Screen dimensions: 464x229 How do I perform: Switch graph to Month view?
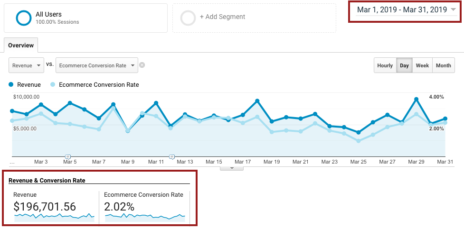[x=443, y=65]
